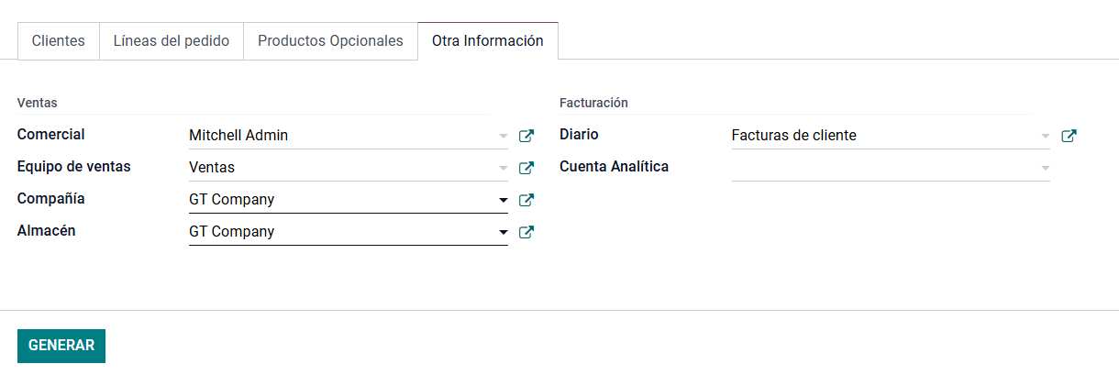Switch to the Clientes tab
This screenshot has height=386, width=1119.
coord(58,41)
